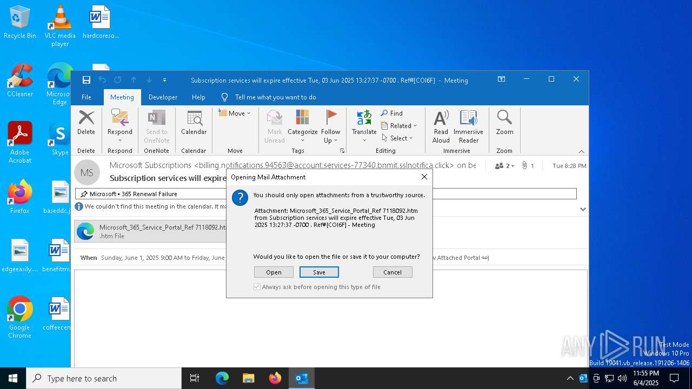Open the notification center icon

click(674, 378)
